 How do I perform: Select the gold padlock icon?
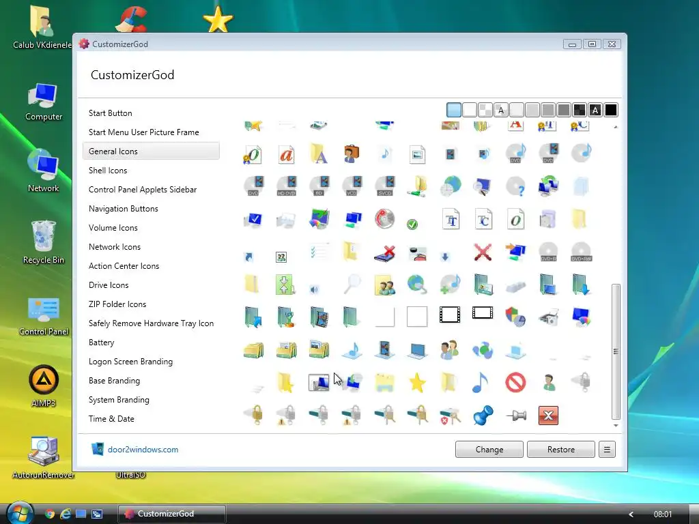pyautogui.click(x=254, y=416)
